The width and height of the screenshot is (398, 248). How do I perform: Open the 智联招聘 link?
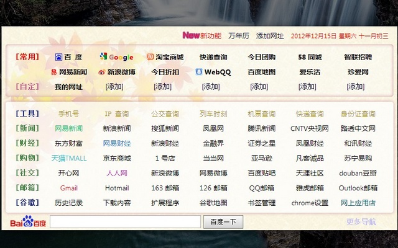click(x=358, y=57)
